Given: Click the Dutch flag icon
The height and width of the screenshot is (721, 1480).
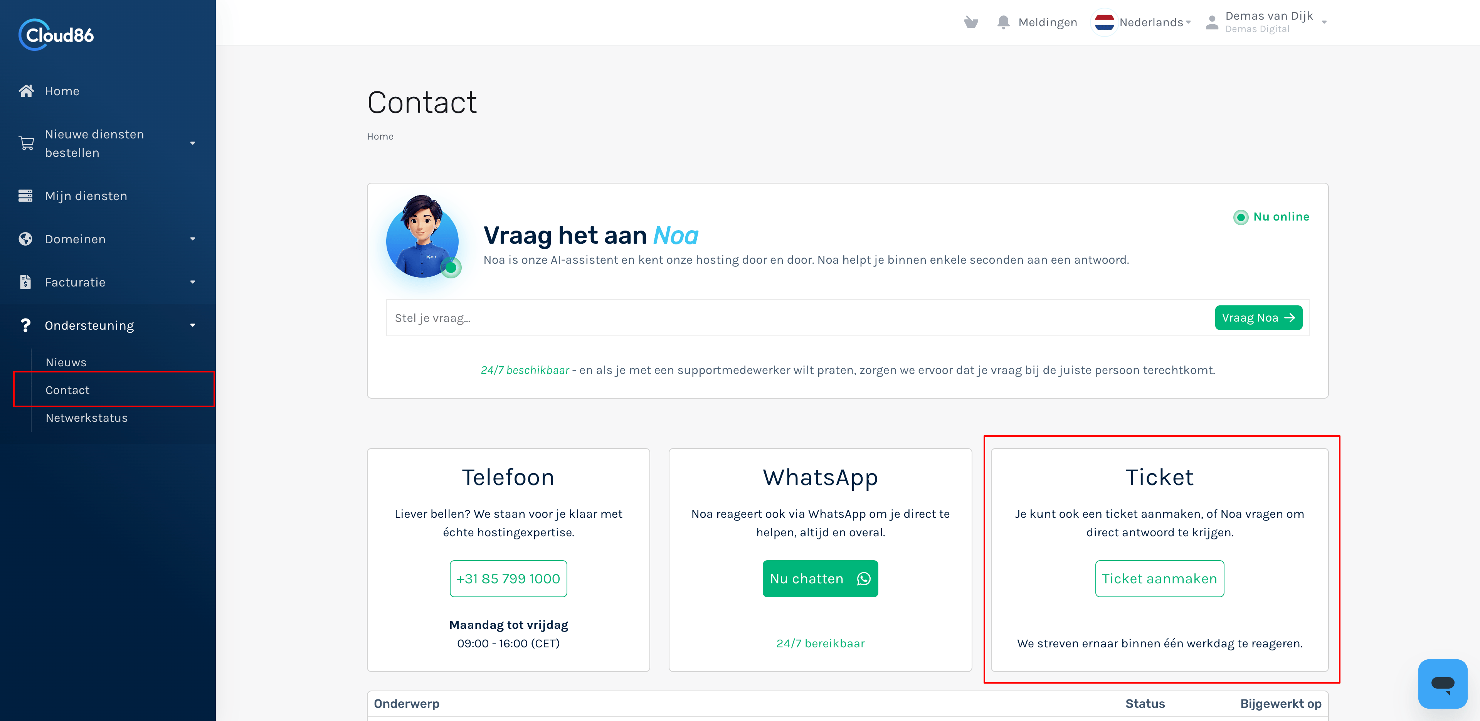Looking at the screenshot, I should click(1104, 22).
